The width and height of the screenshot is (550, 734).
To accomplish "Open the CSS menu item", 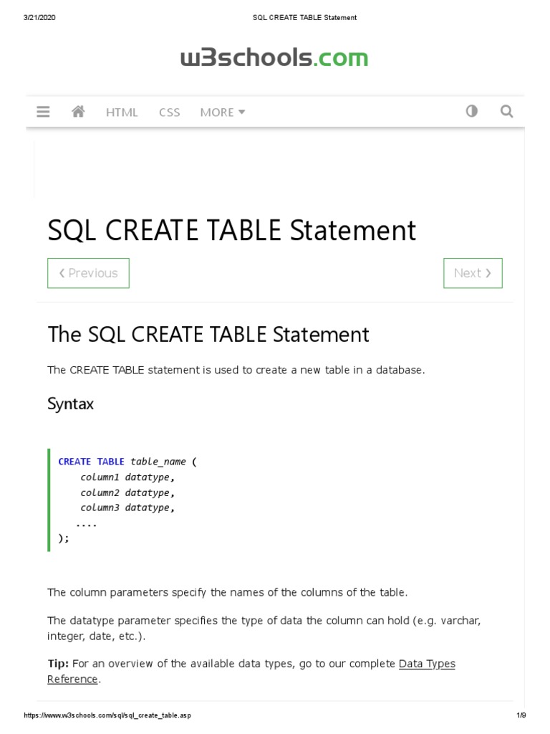I will tap(170, 112).
